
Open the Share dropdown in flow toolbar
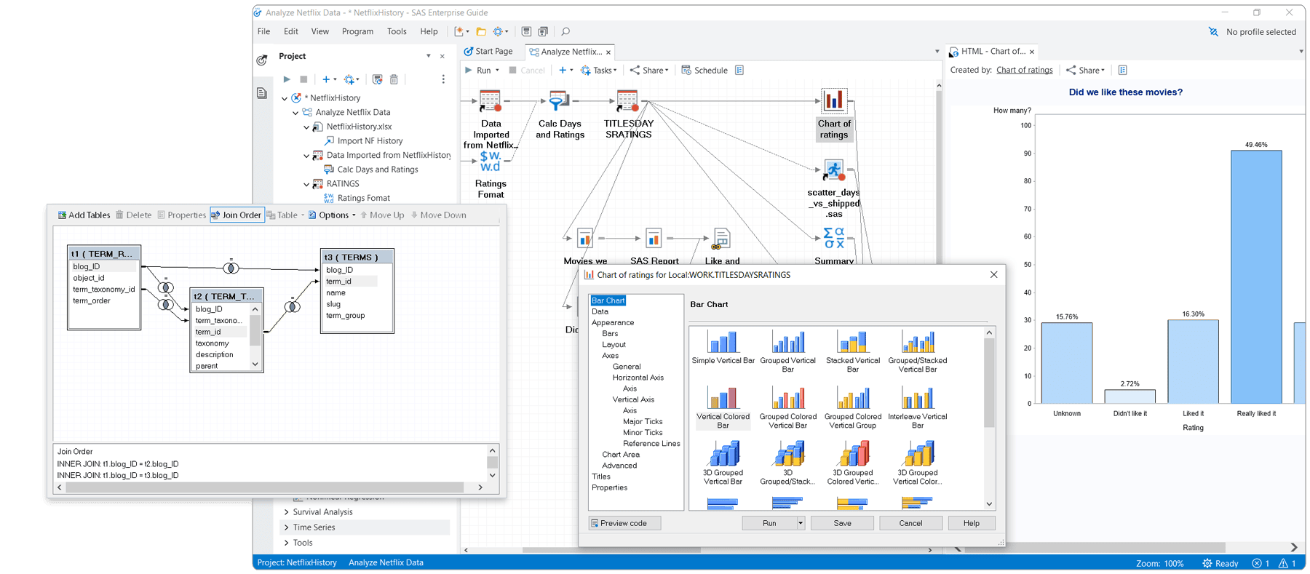(x=649, y=71)
